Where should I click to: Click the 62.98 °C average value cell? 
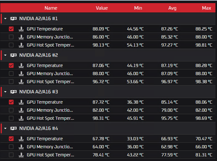(x=170, y=147)
